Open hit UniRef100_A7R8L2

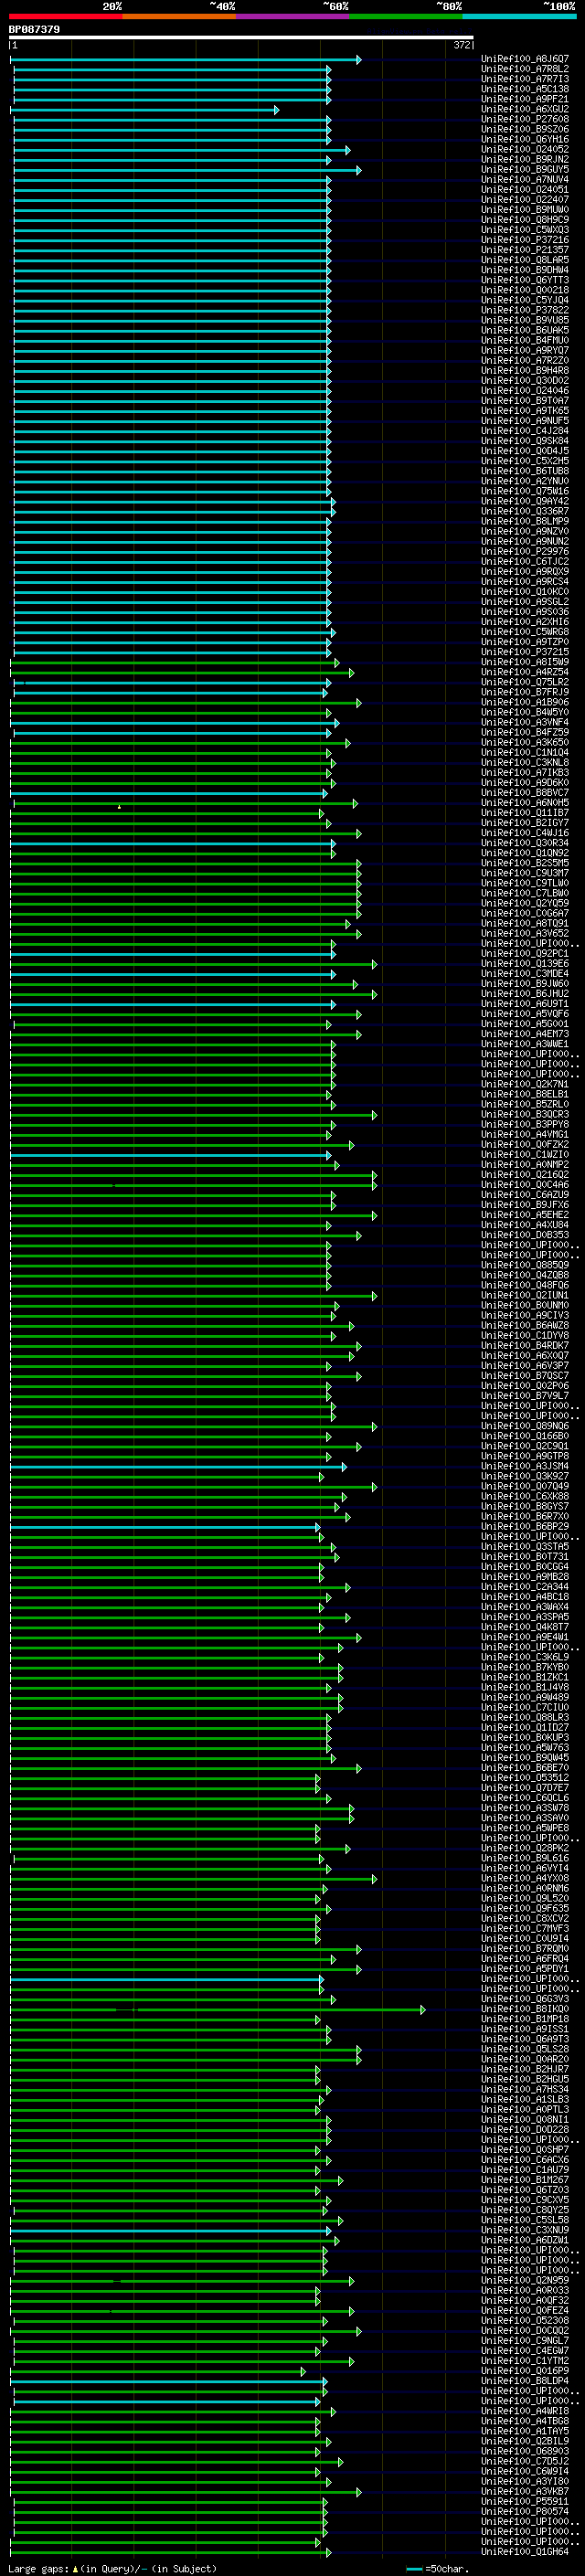[525, 69]
